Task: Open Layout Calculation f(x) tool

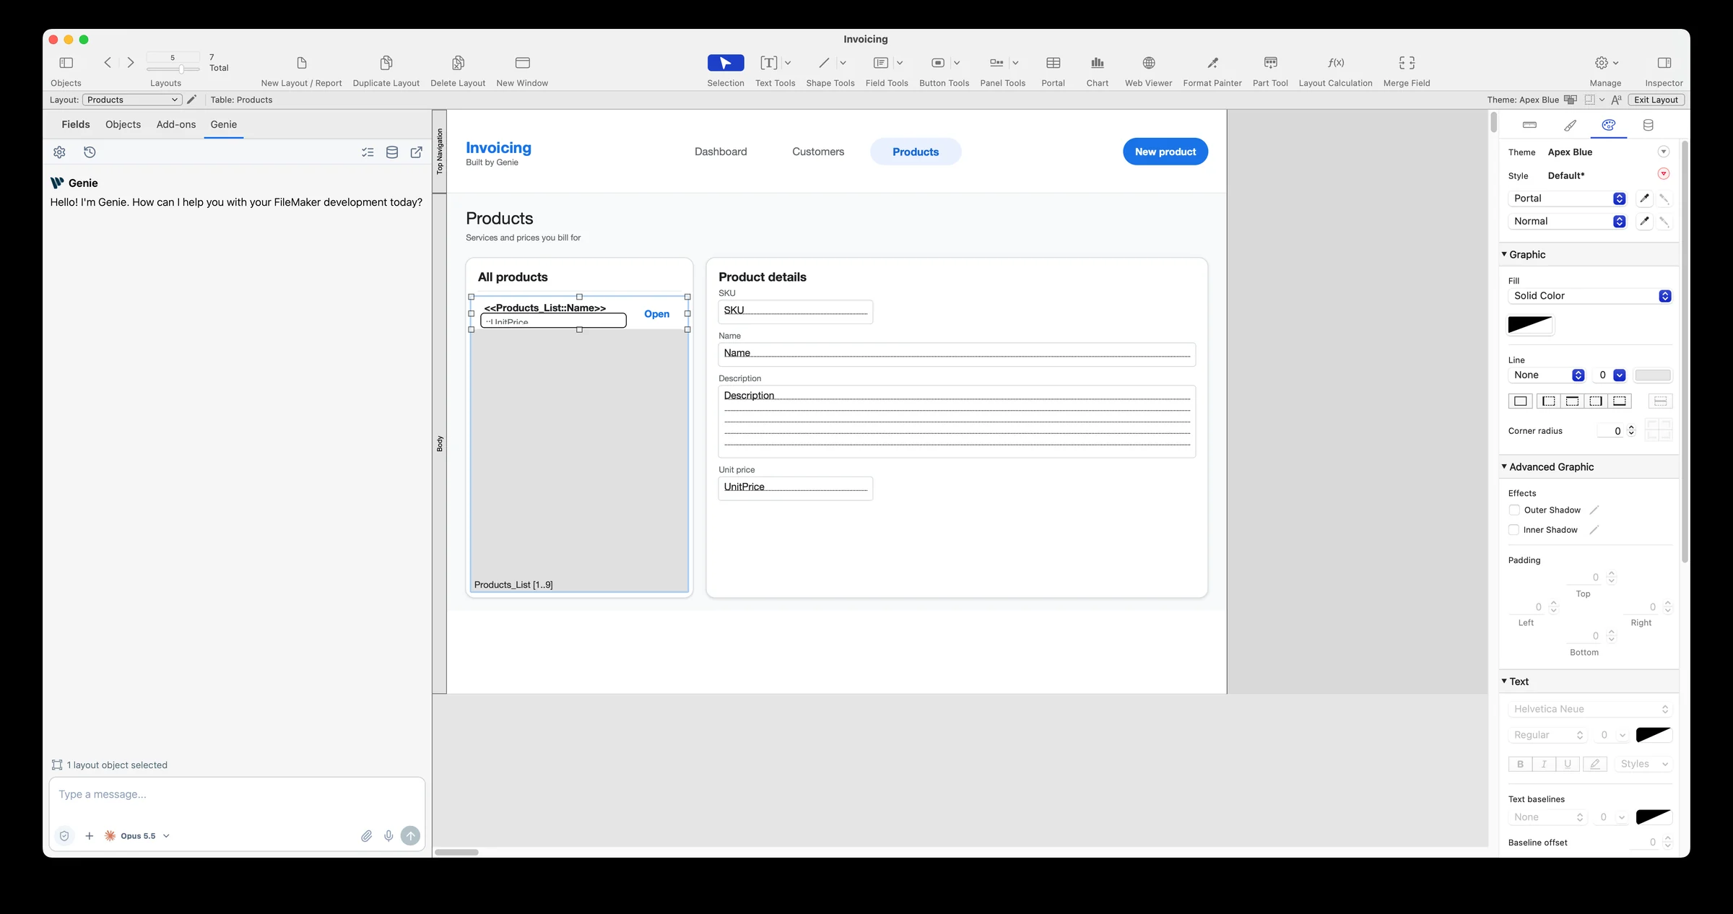Action: pyautogui.click(x=1335, y=63)
